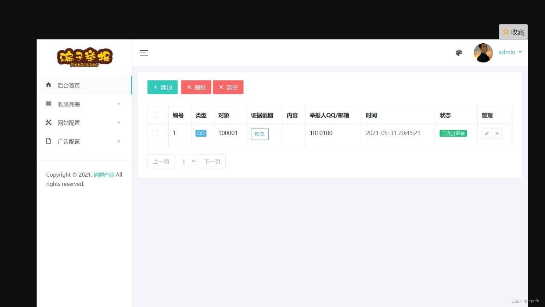The height and width of the screenshot is (307, 545).
Task: Open the page number selector dropdown
Action: (x=187, y=161)
